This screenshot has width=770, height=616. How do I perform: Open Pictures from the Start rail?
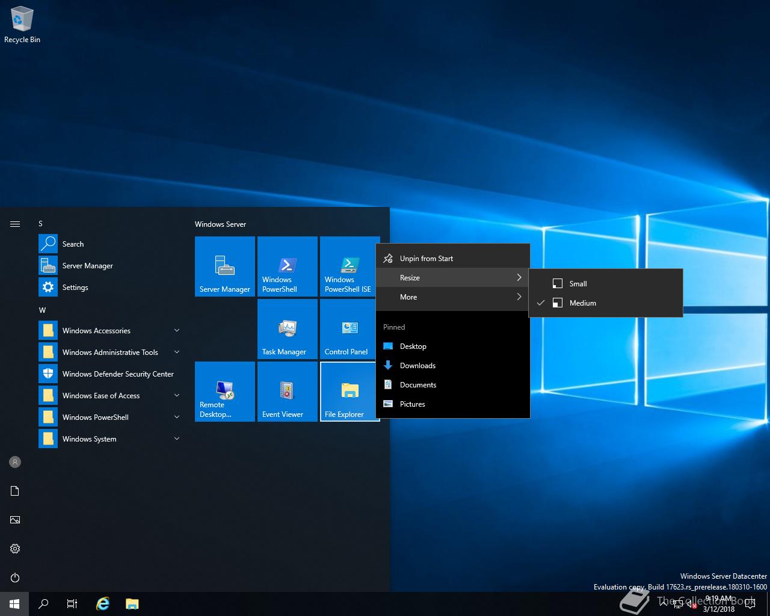tap(15, 520)
